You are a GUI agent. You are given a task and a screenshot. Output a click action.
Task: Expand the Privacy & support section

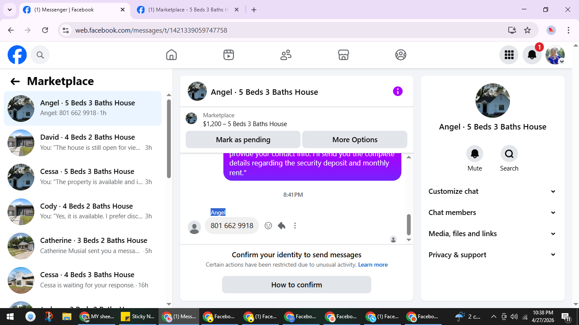(x=493, y=255)
